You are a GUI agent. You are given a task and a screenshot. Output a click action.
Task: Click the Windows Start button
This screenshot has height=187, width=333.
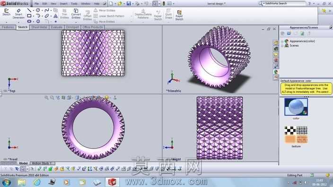click(7, 182)
